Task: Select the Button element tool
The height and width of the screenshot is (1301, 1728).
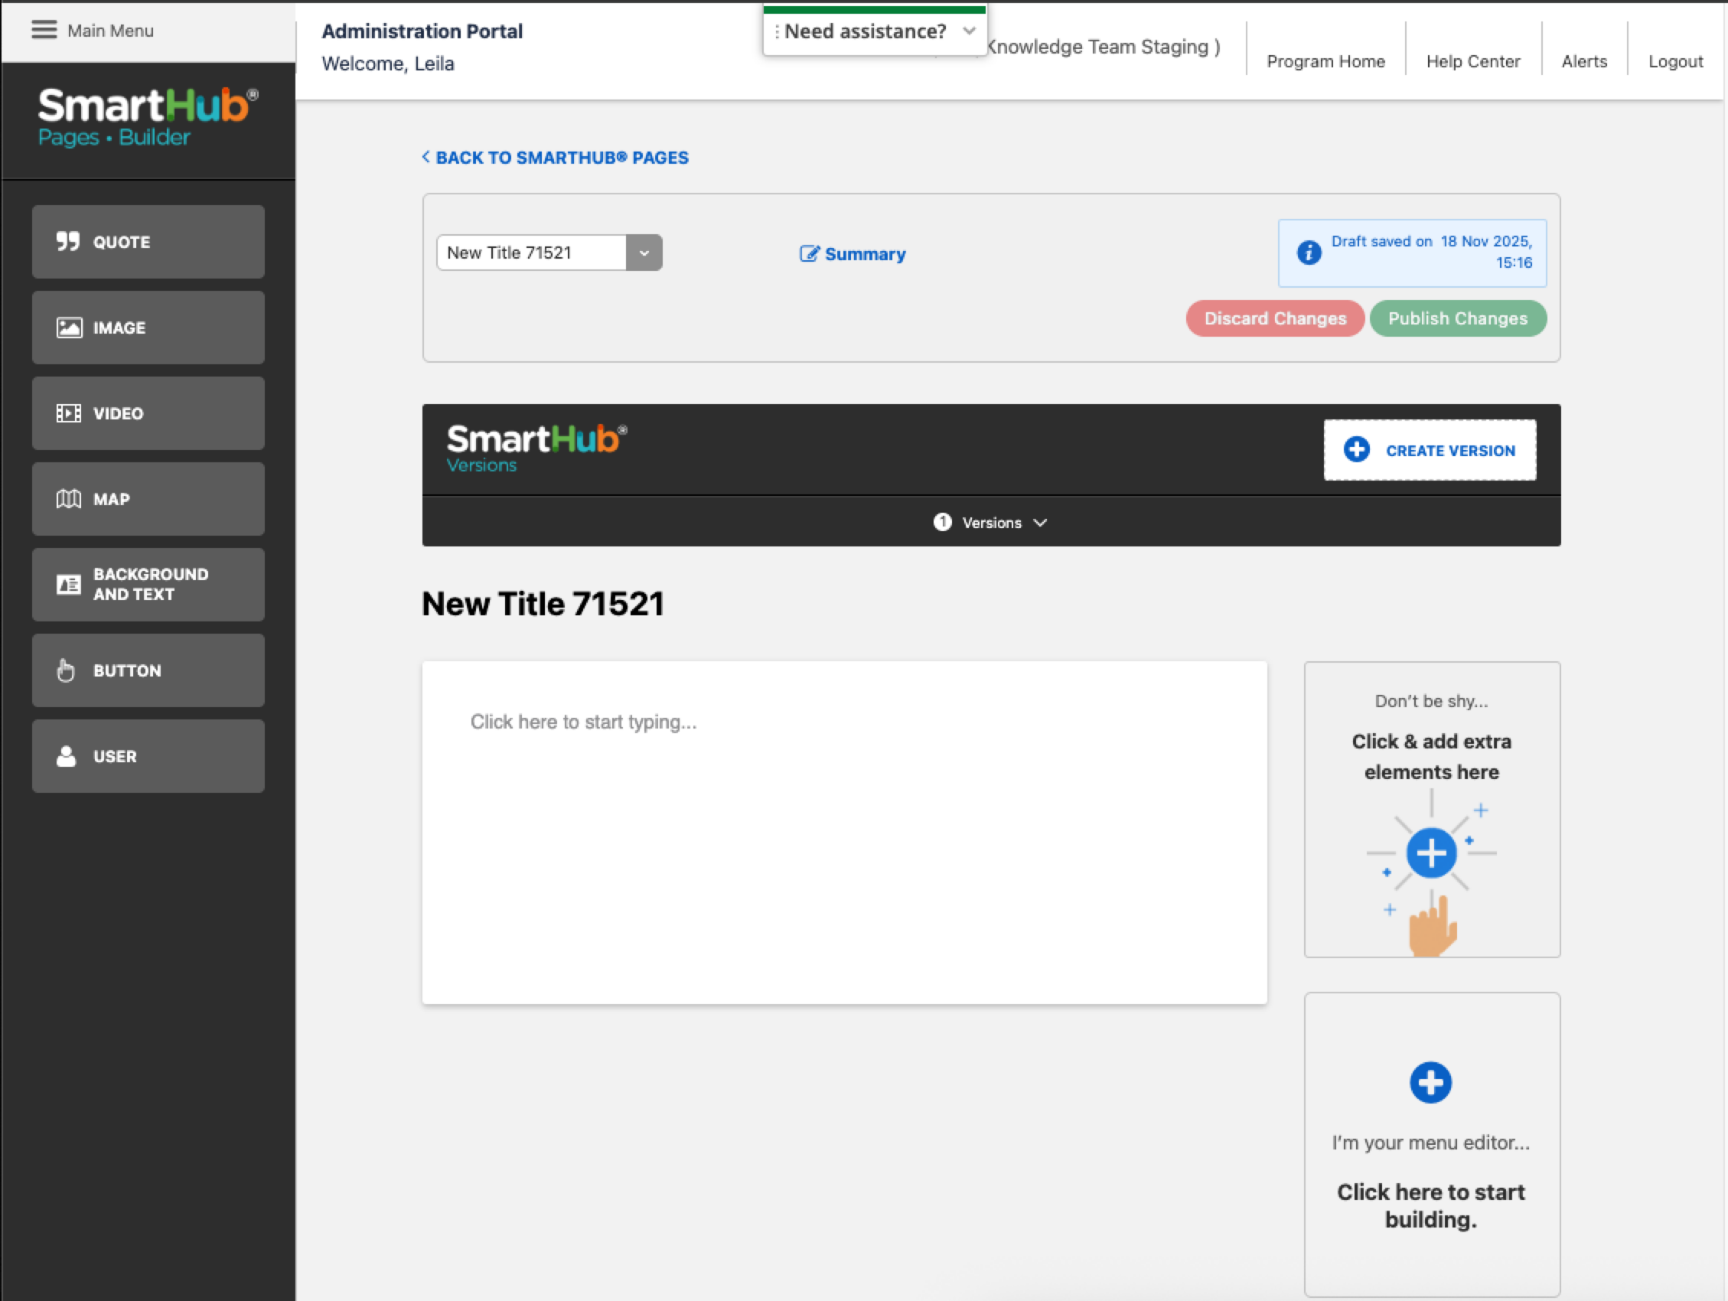Action: pyautogui.click(x=148, y=670)
